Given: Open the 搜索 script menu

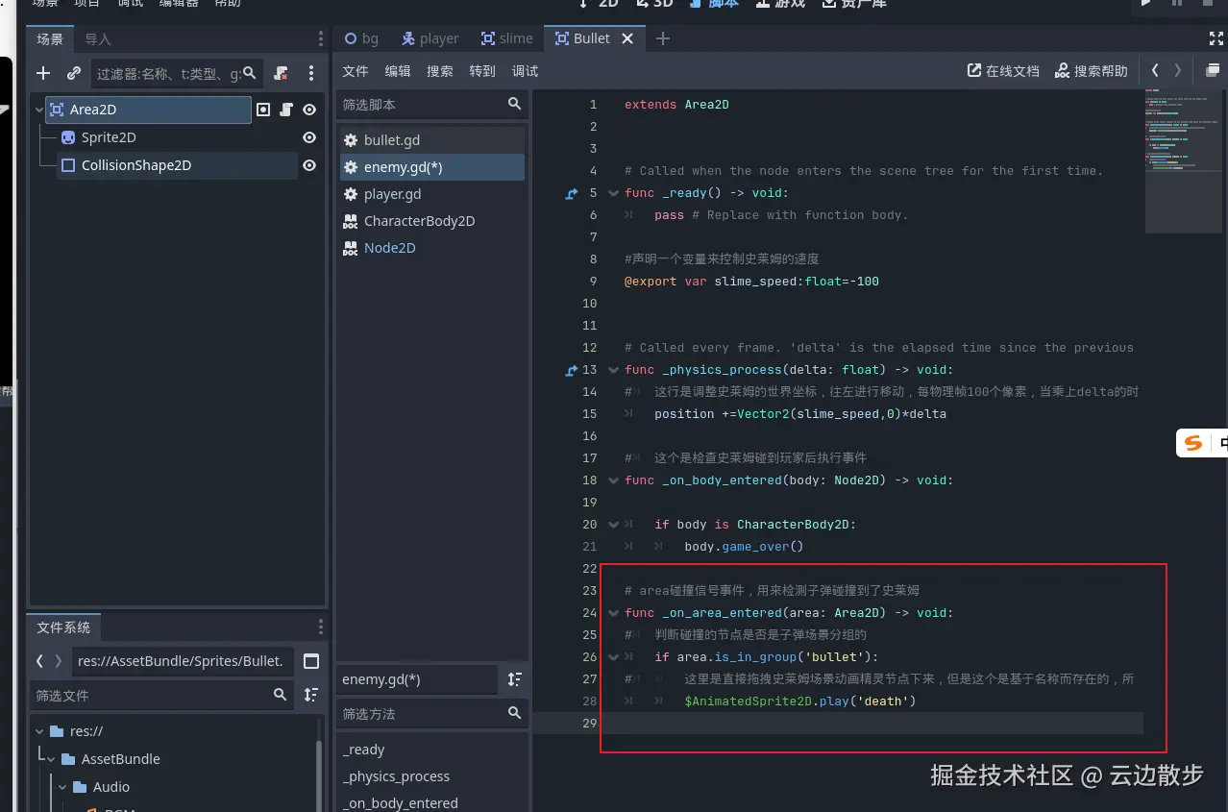Looking at the screenshot, I should 440,71.
